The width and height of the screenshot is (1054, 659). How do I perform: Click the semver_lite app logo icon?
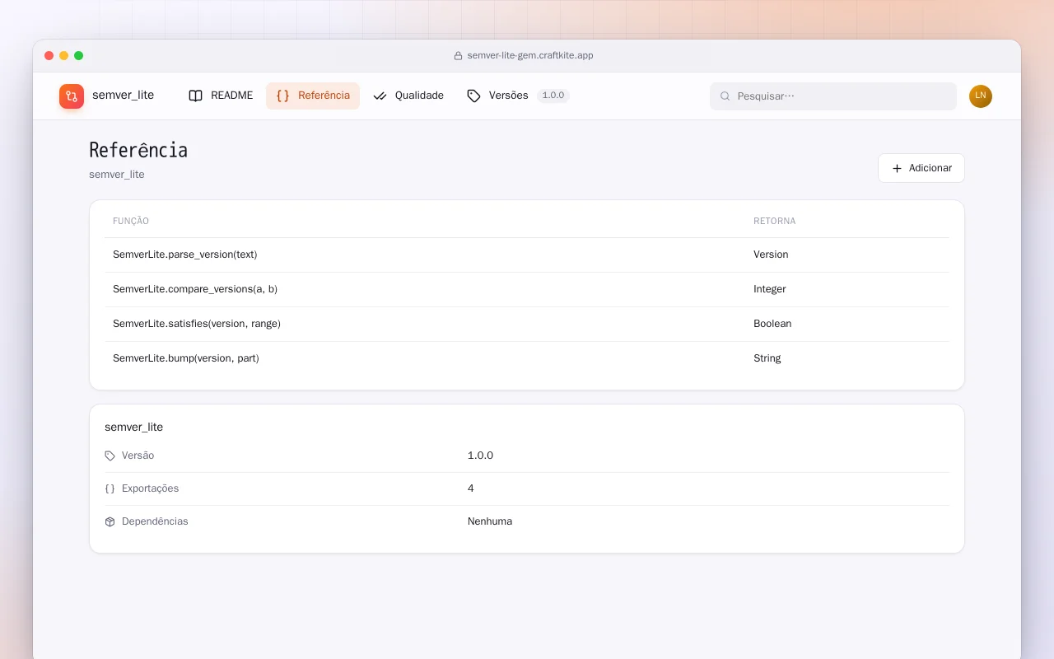pos(72,96)
